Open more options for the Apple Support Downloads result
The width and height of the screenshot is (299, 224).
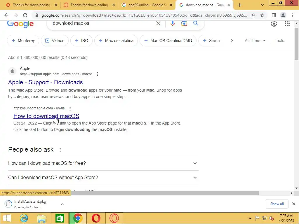point(98,74)
